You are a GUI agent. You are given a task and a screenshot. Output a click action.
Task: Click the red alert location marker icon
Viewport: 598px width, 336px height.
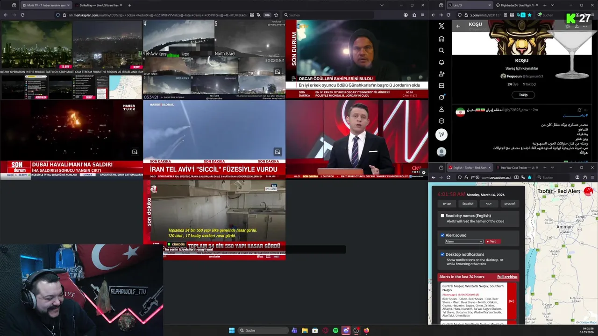click(589, 191)
